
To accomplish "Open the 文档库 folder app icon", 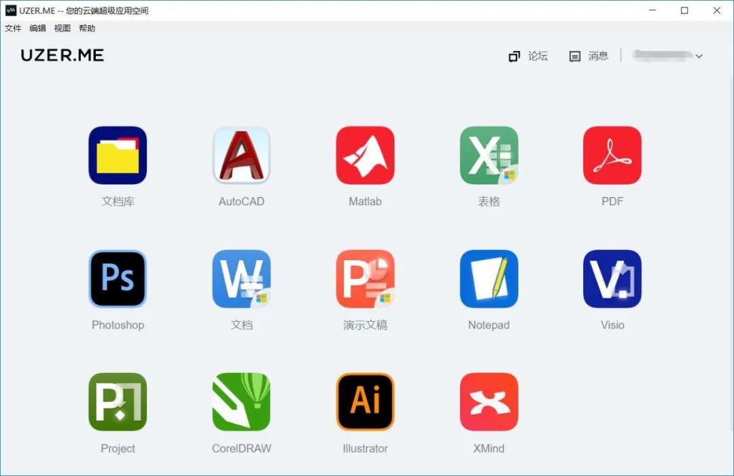I will coord(118,155).
